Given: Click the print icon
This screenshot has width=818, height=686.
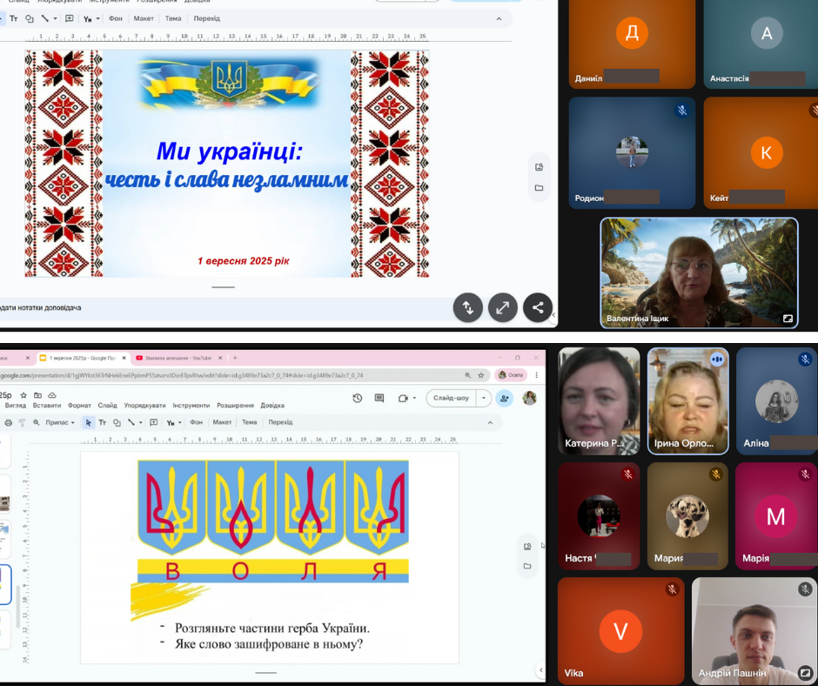Looking at the screenshot, I should [x=9, y=422].
